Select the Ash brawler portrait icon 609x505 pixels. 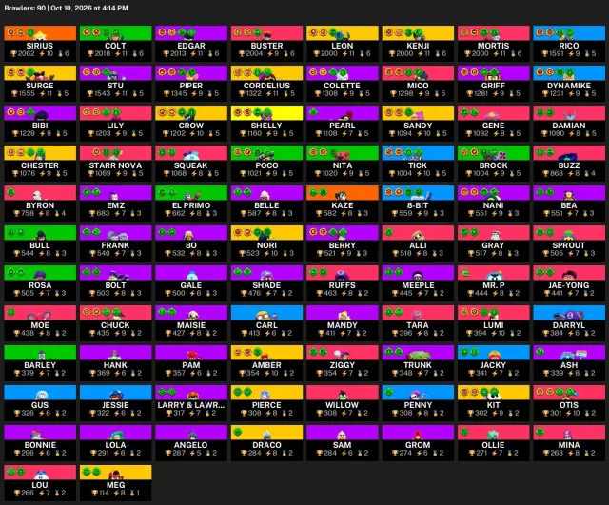[574, 355]
